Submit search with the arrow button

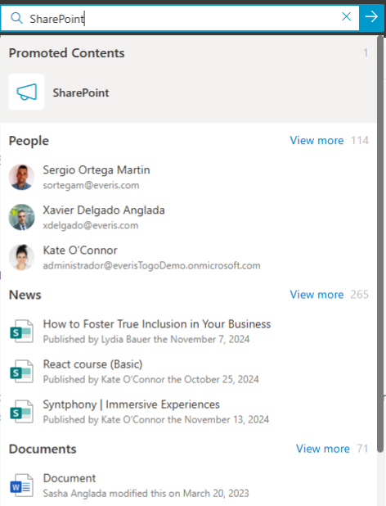click(371, 16)
